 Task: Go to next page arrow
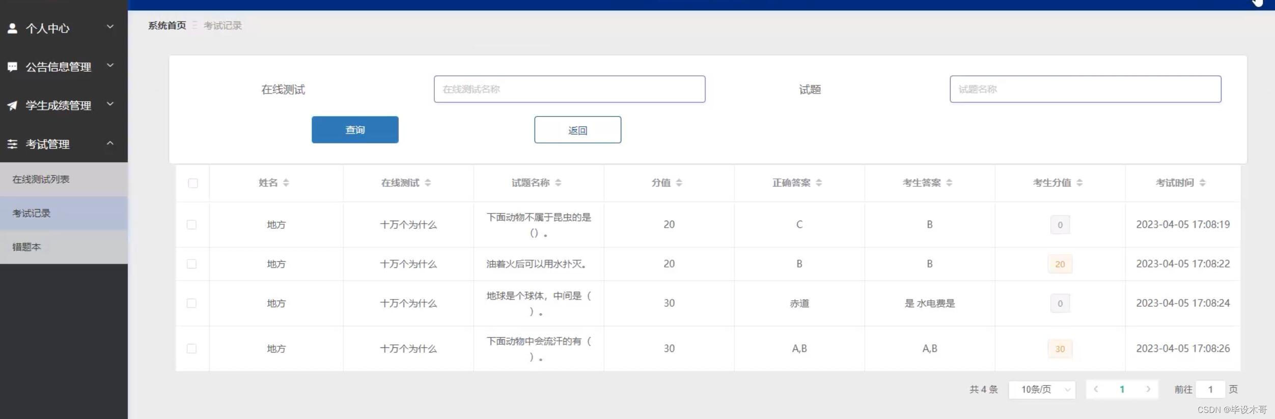[x=1148, y=390]
